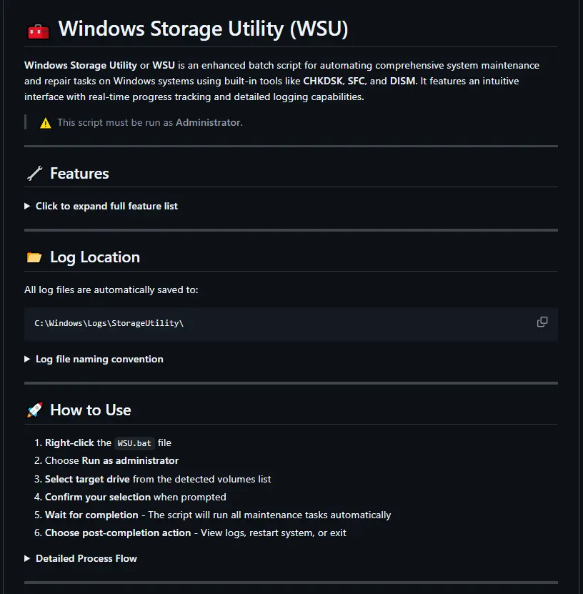Select the WSU.bat inline code snippet
Viewport: 583px width, 594px height.
tap(134, 442)
